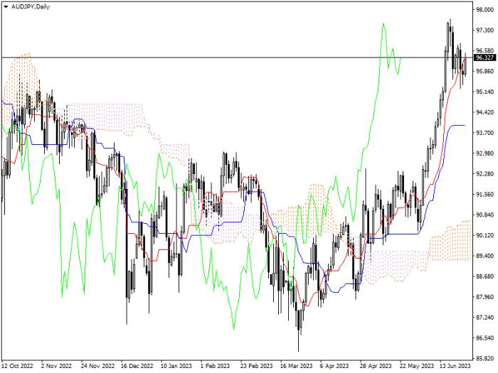Click the 12 Oct 2022 date label
The width and height of the screenshot is (498, 373).
pyautogui.click(x=18, y=366)
